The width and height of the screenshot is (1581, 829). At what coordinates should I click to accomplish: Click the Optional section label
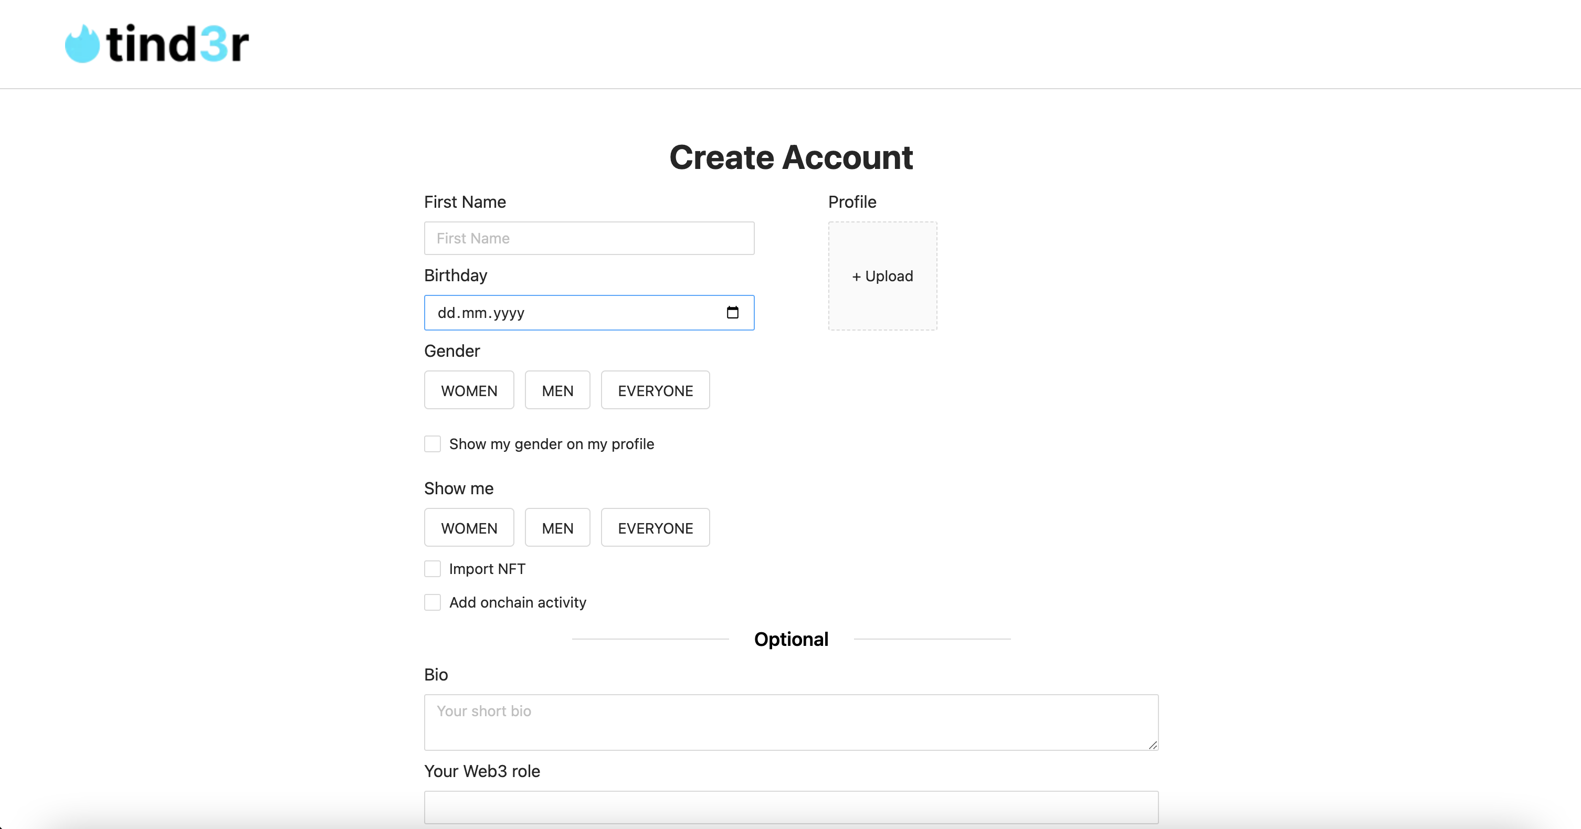coord(791,639)
